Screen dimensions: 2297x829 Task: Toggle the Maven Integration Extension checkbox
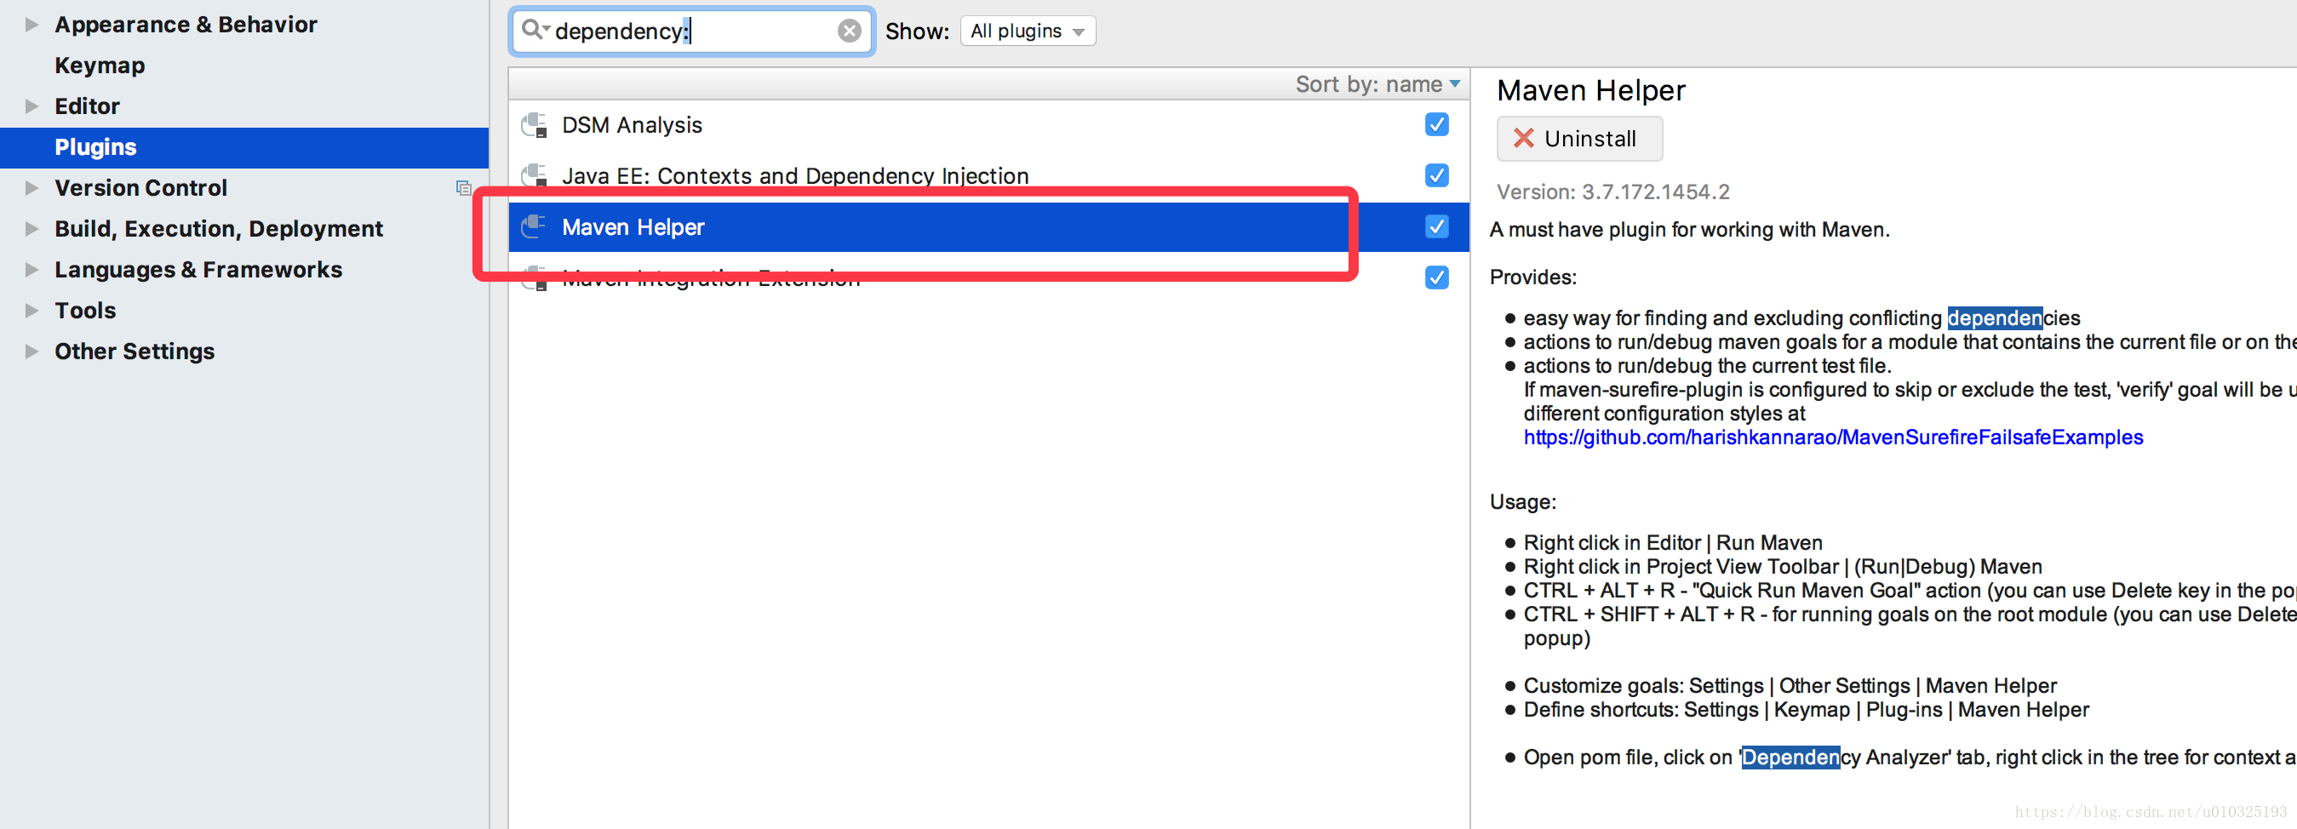(1436, 277)
